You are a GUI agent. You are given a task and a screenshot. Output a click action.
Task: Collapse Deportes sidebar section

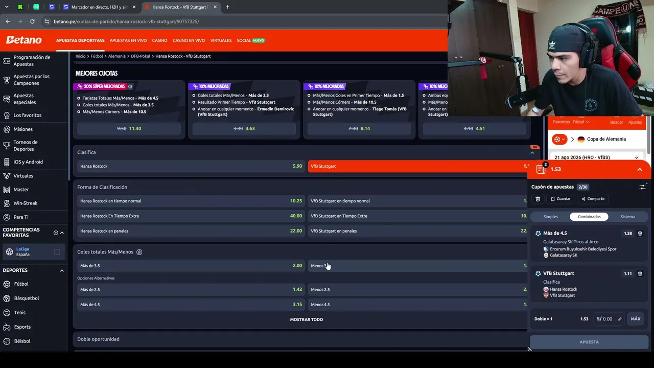(x=62, y=270)
